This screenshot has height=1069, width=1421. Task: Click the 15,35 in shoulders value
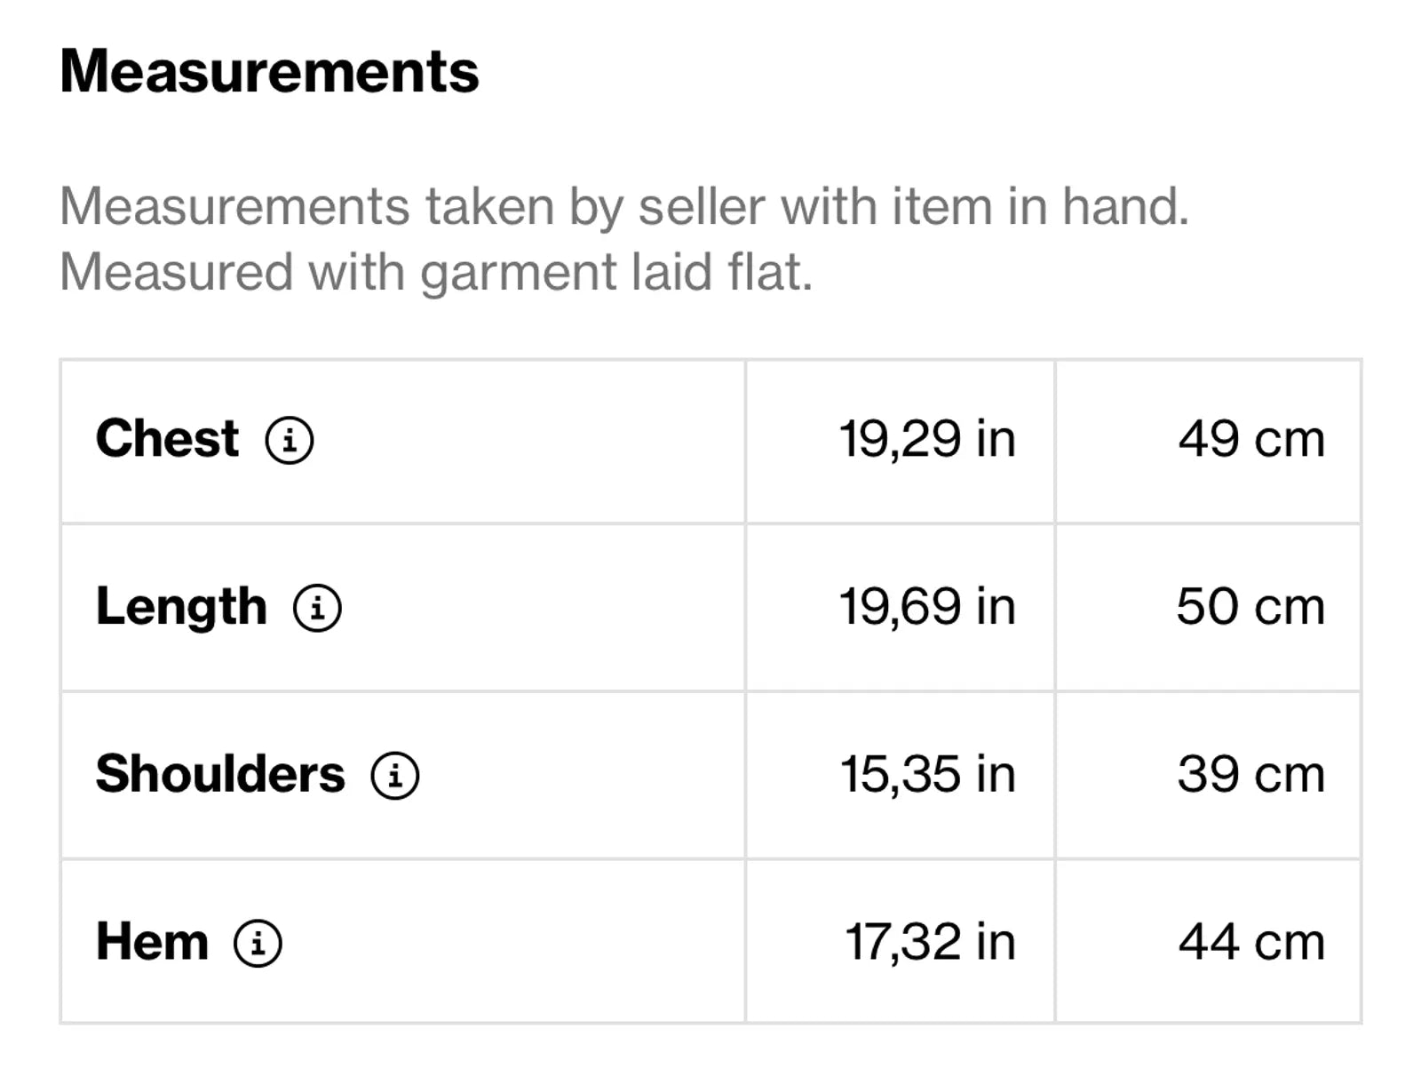click(x=928, y=775)
